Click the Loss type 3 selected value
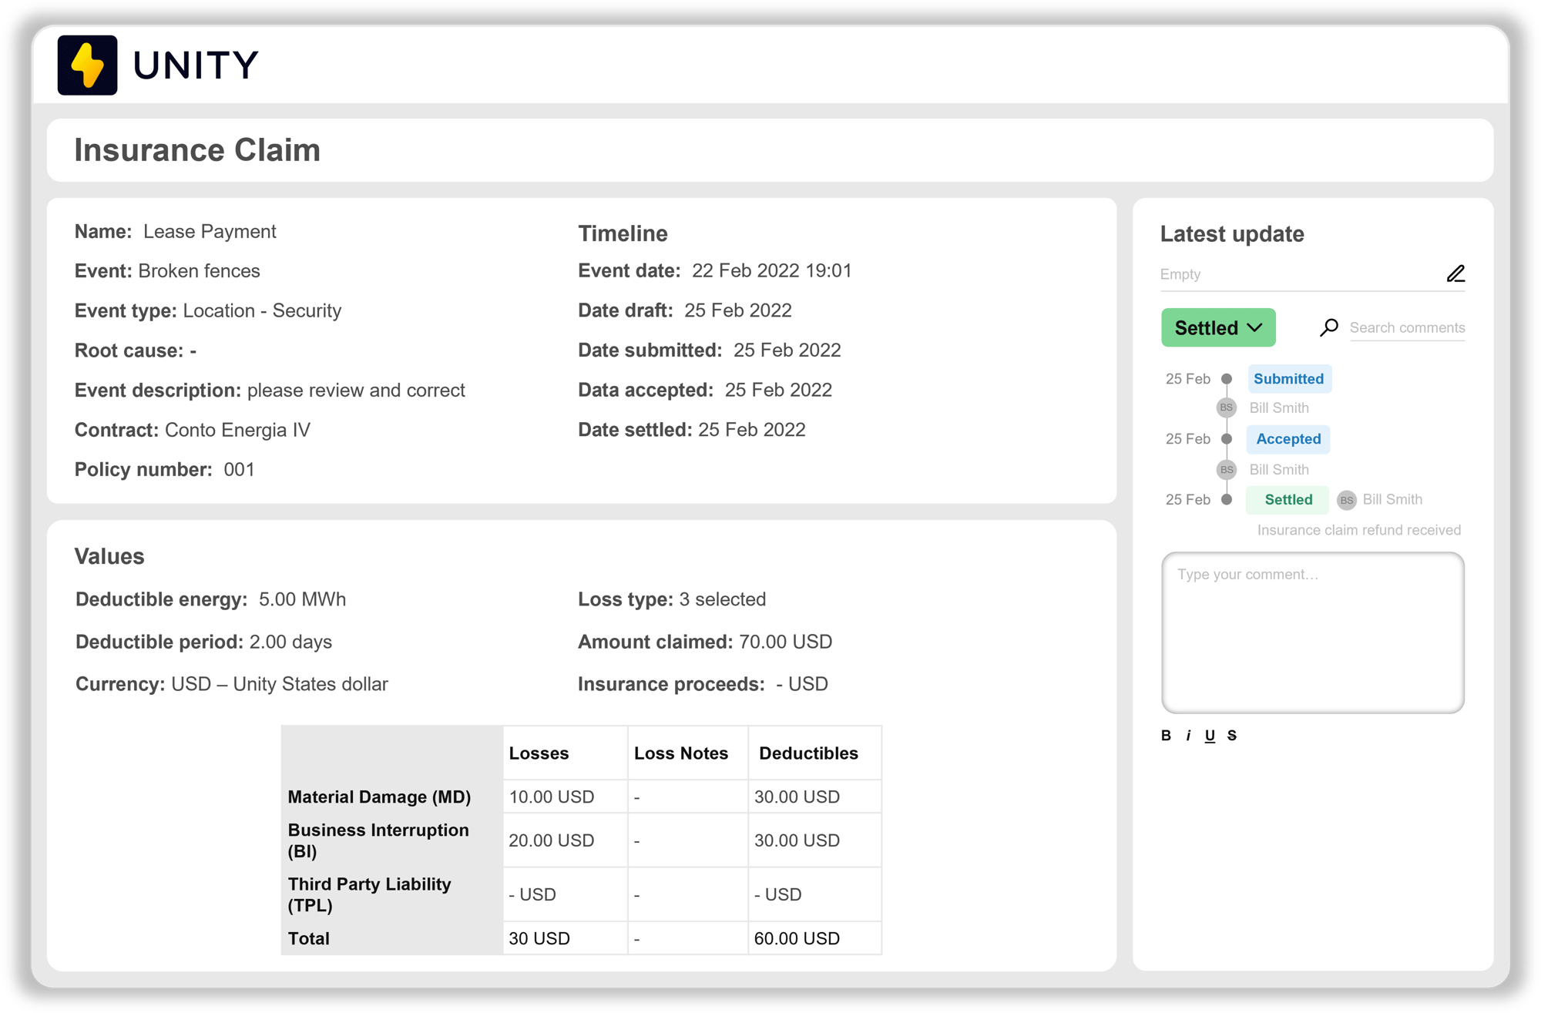The width and height of the screenshot is (1541, 1013). tap(722, 599)
